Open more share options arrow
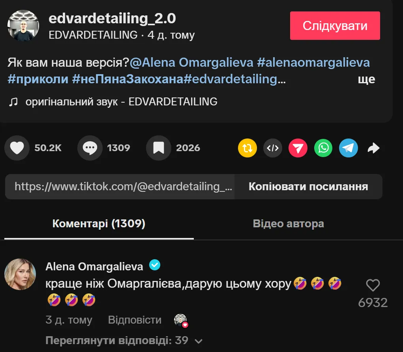The image size is (403, 352). point(374,148)
